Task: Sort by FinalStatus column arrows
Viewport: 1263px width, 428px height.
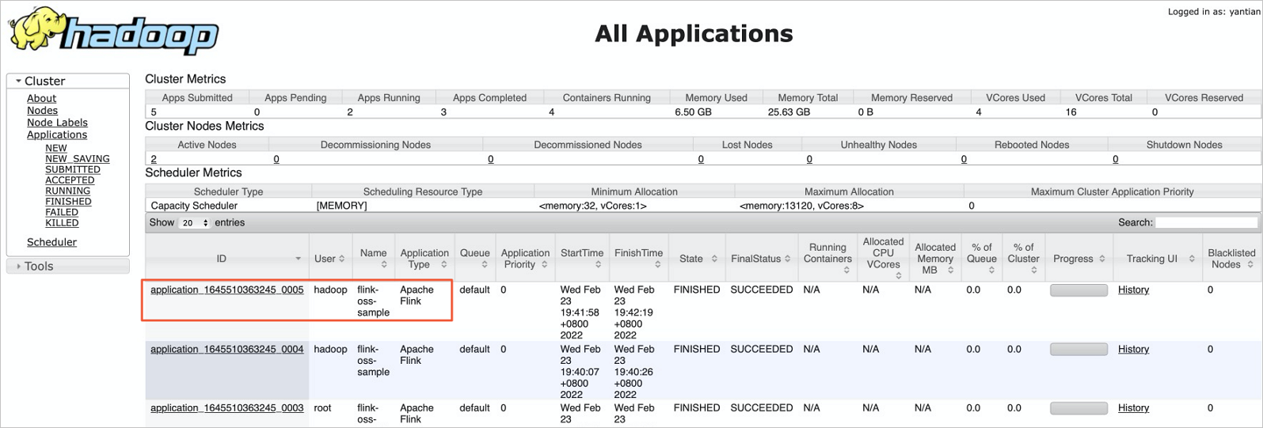Action: 788,259
